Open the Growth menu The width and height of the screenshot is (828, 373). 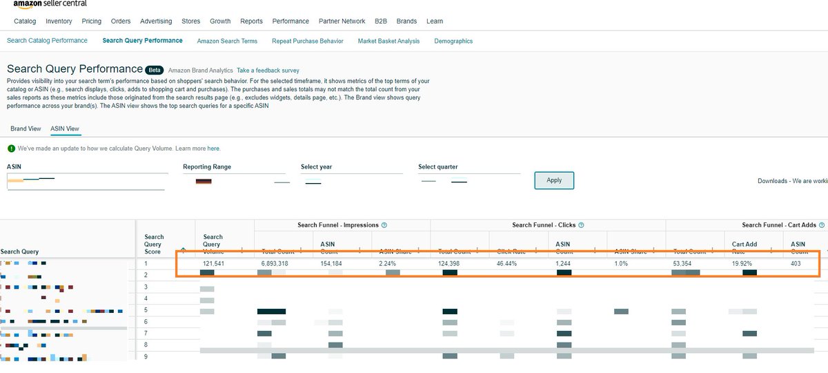[x=221, y=21]
